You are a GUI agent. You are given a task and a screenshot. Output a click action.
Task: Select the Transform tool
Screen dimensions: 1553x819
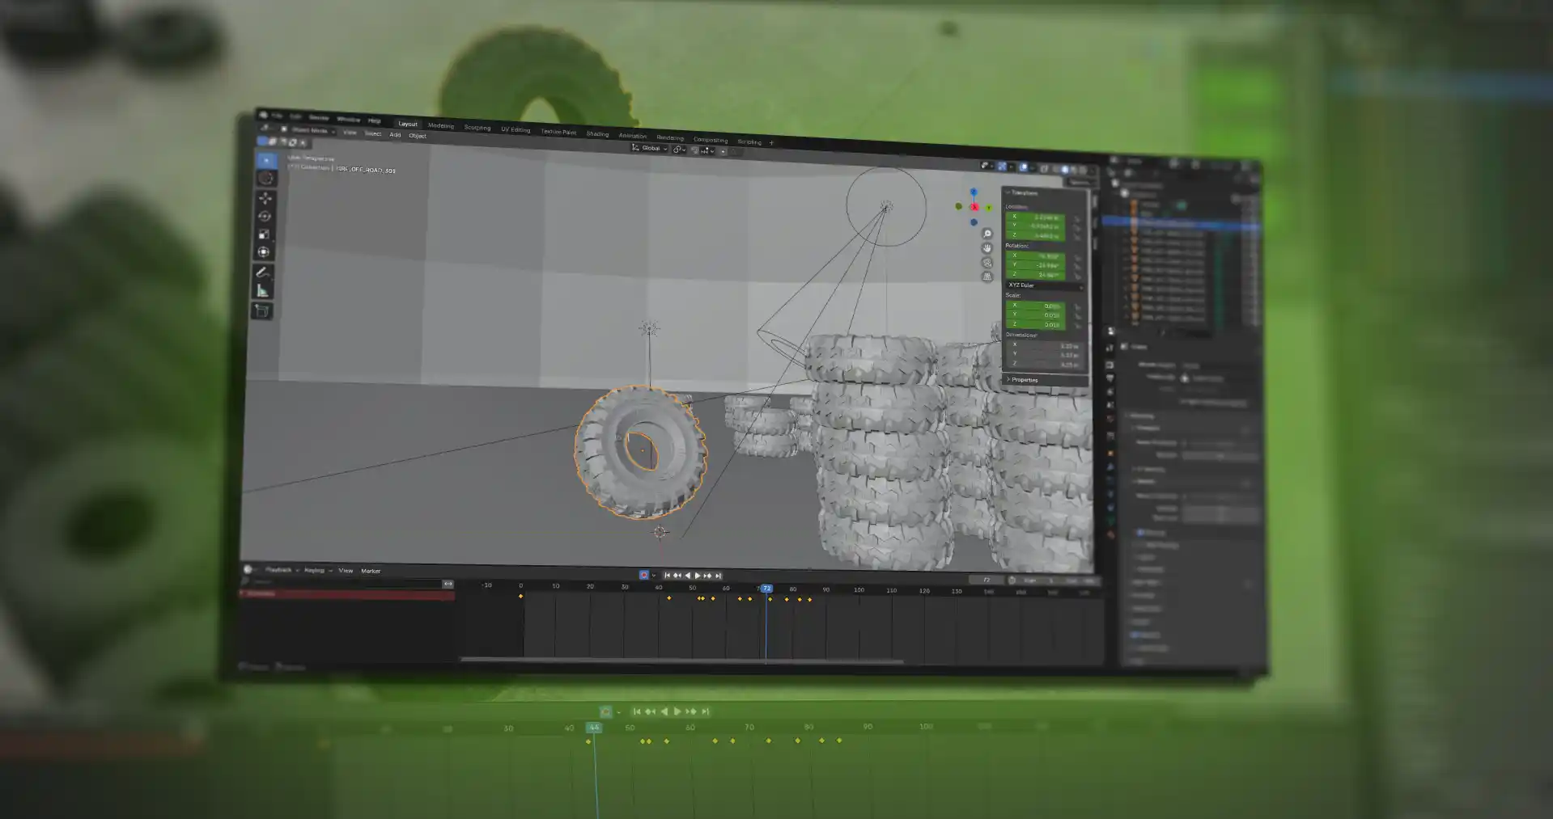point(264,252)
